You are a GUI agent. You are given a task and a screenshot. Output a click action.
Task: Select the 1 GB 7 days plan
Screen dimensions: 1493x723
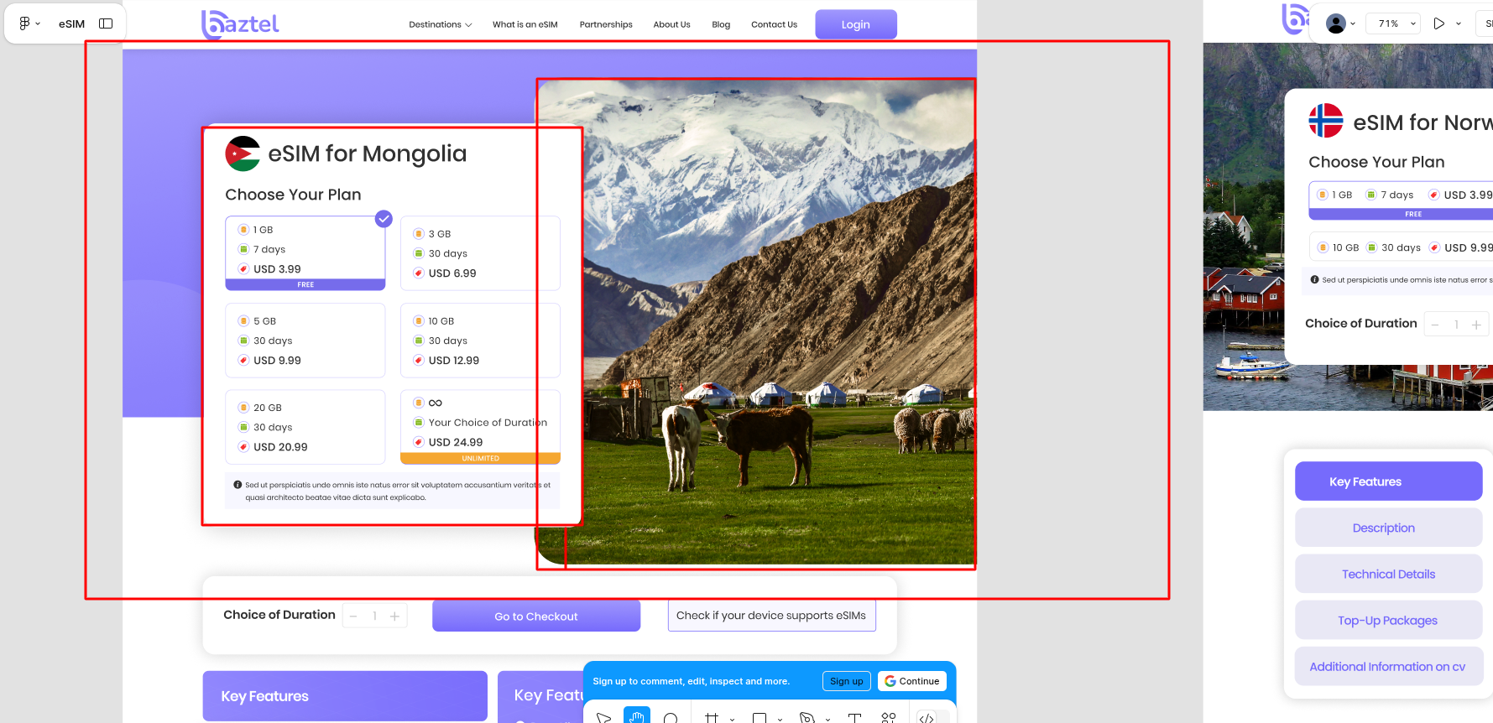pos(305,250)
